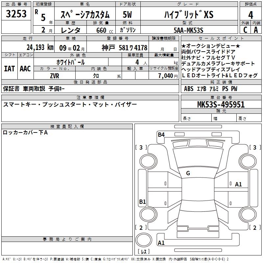Select the displacement value 660 cc
This screenshot has width=263, height=263.
[105, 30]
